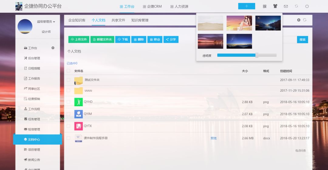Open the 知识库管理 tab
Viewport: 328px width, 170px height.
[140, 20]
